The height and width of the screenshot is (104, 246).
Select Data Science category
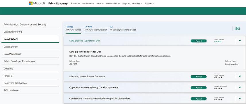(30, 47)
